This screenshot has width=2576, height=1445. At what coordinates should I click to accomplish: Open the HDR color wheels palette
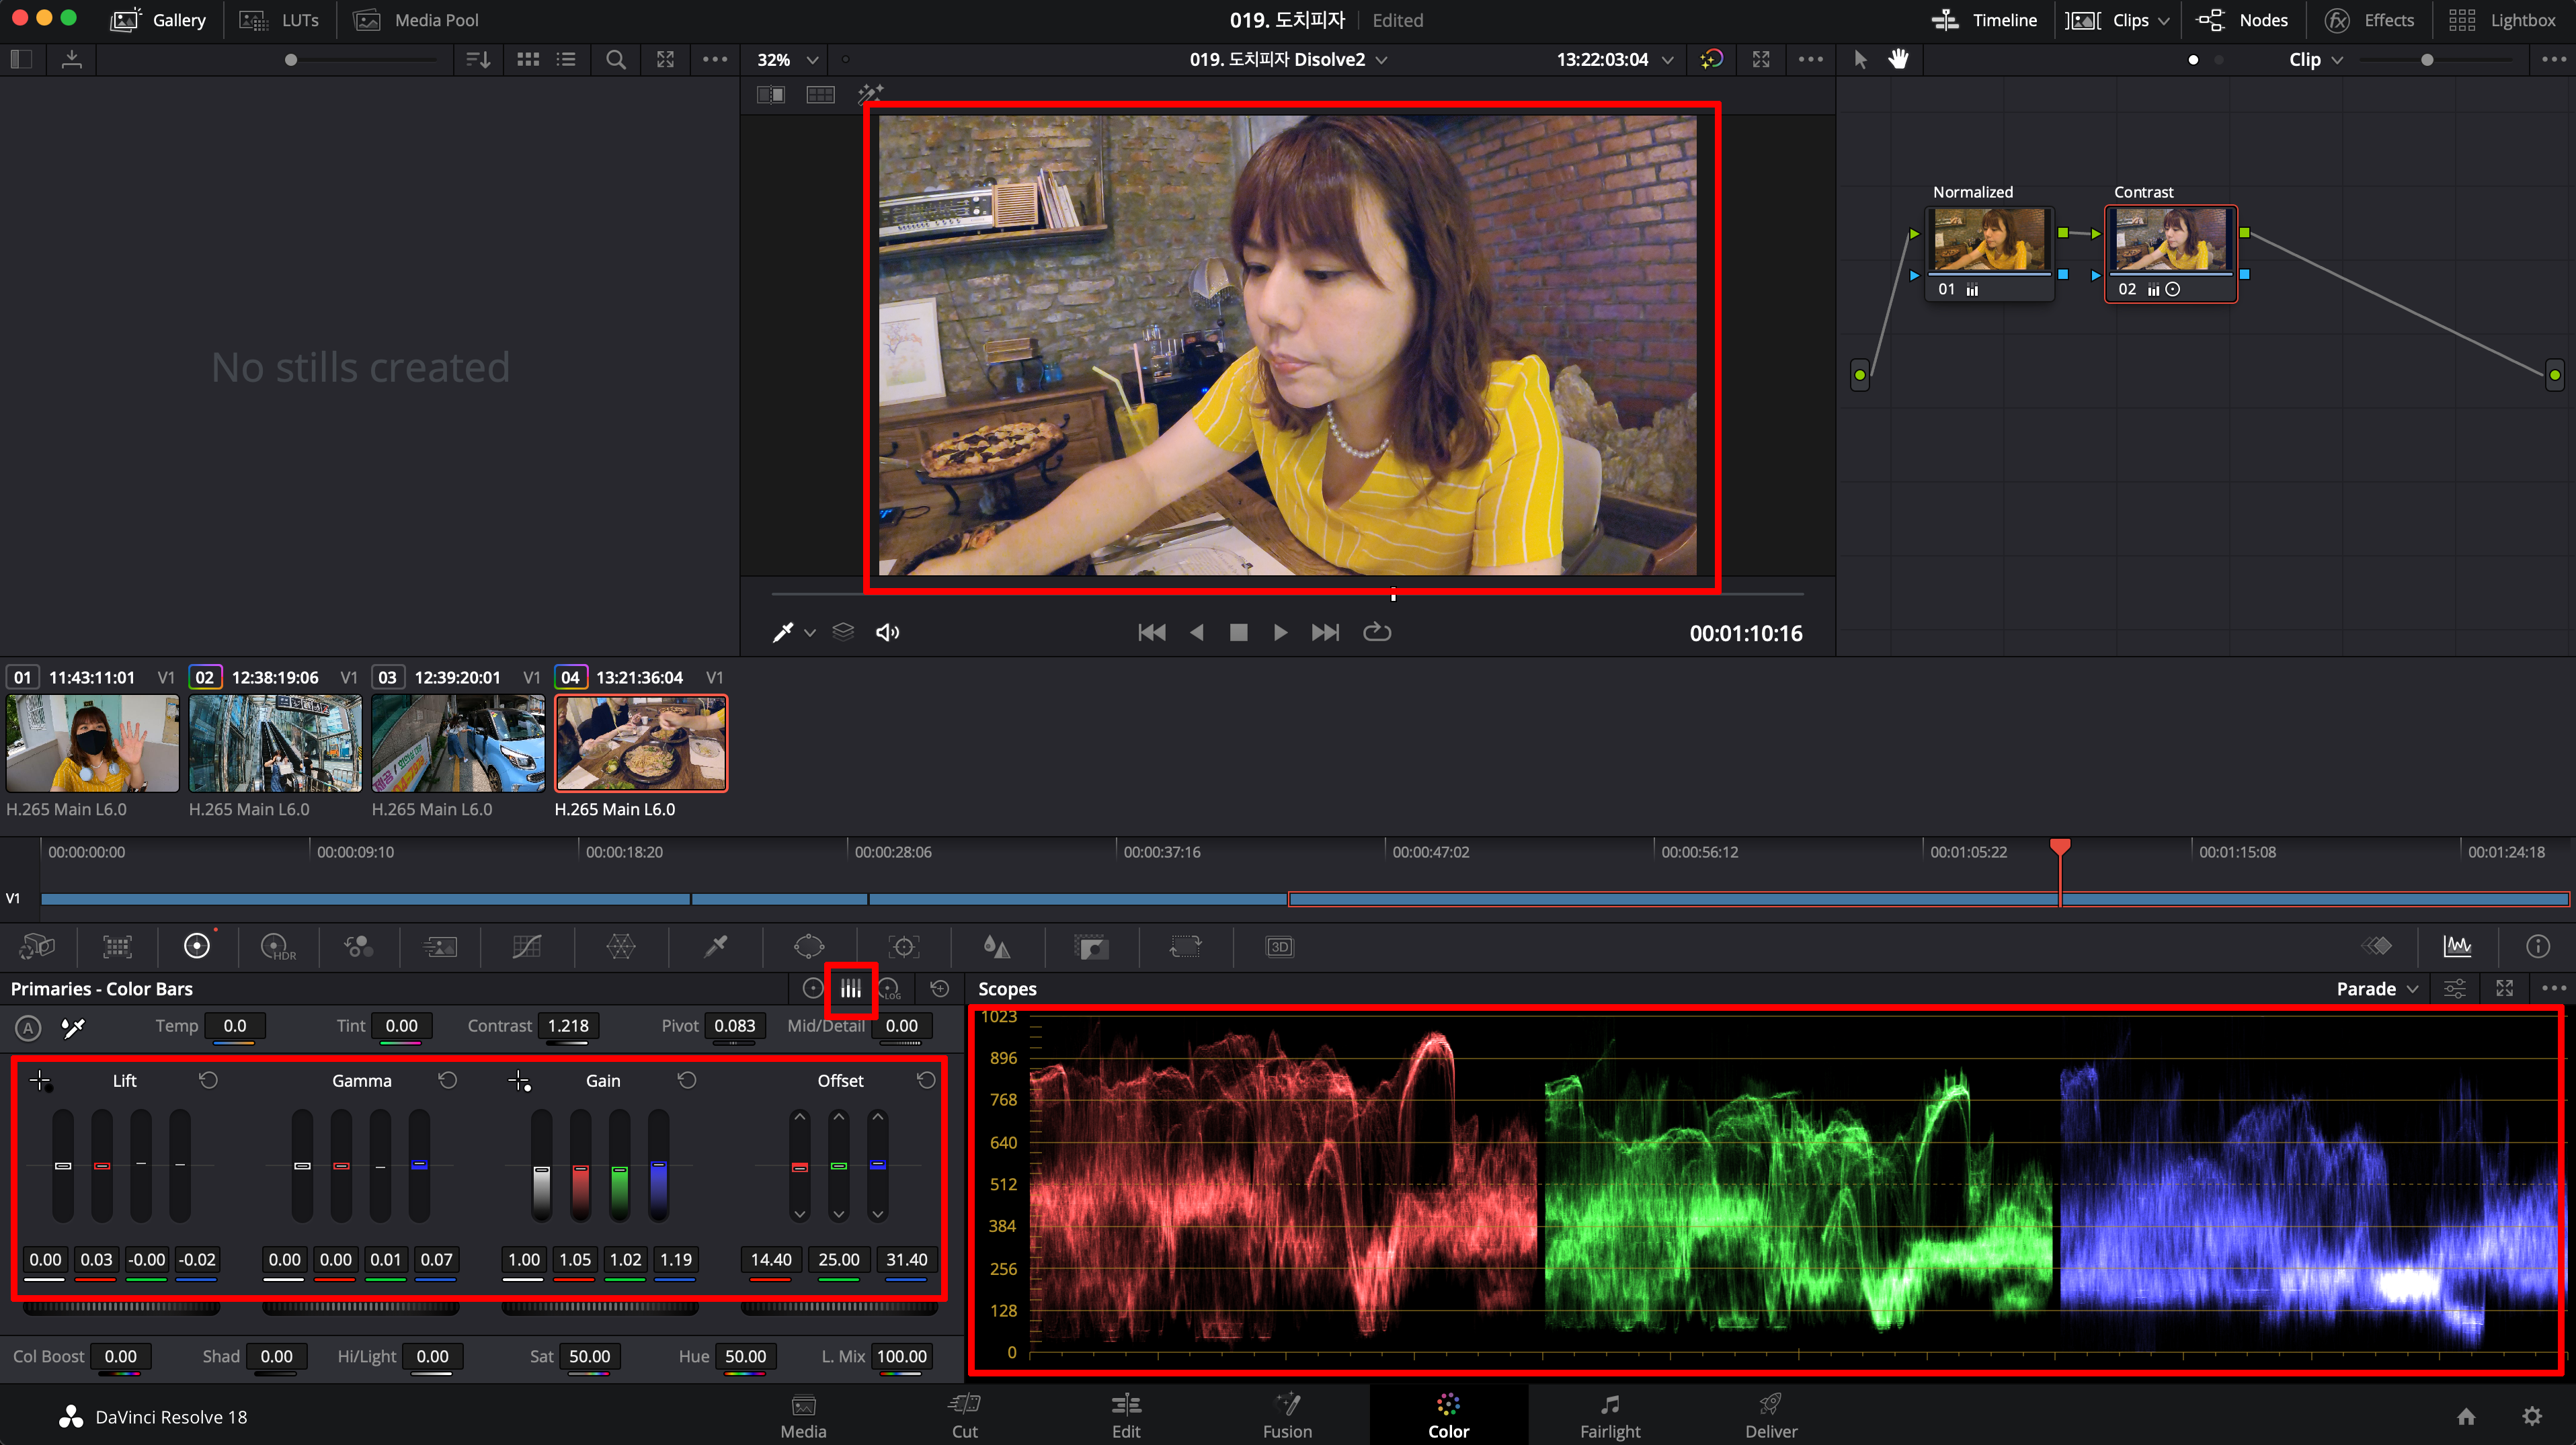click(x=277, y=946)
